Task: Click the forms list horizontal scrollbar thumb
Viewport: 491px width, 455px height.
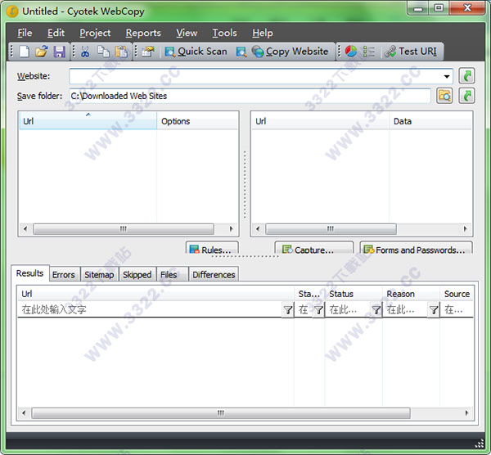Action: pos(331,228)
